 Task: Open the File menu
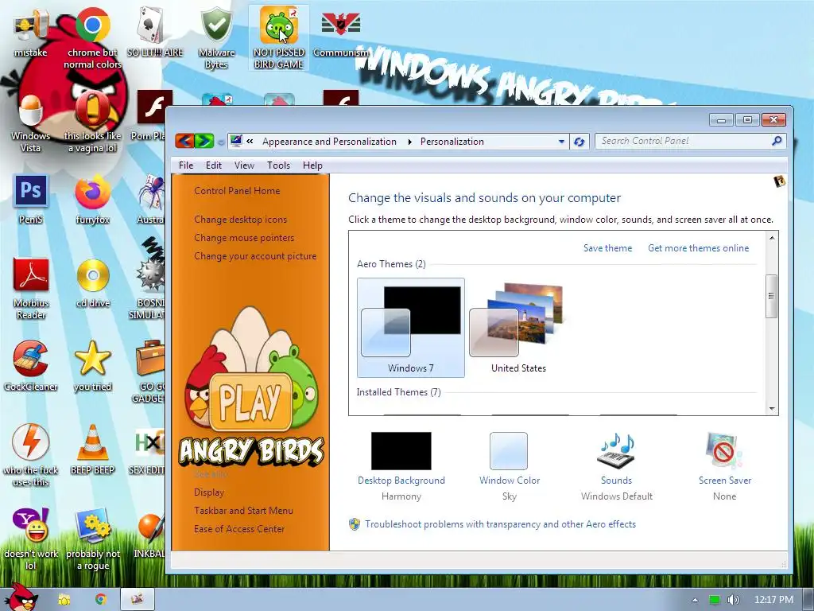click(x=186, y=165)
